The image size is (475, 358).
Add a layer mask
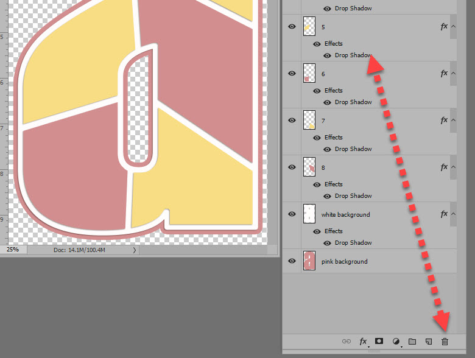coord(379,341)
